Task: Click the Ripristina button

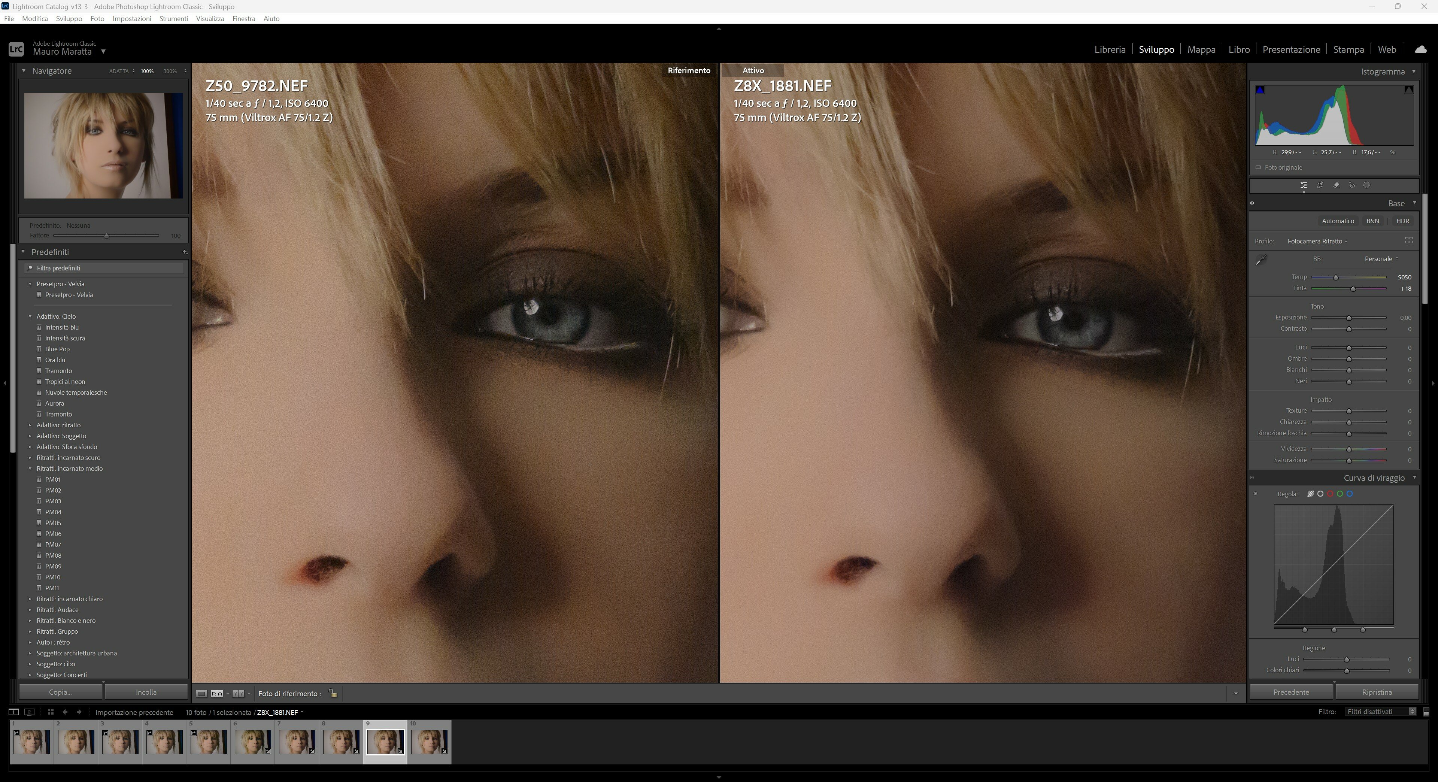Action: pos(1377,692)
